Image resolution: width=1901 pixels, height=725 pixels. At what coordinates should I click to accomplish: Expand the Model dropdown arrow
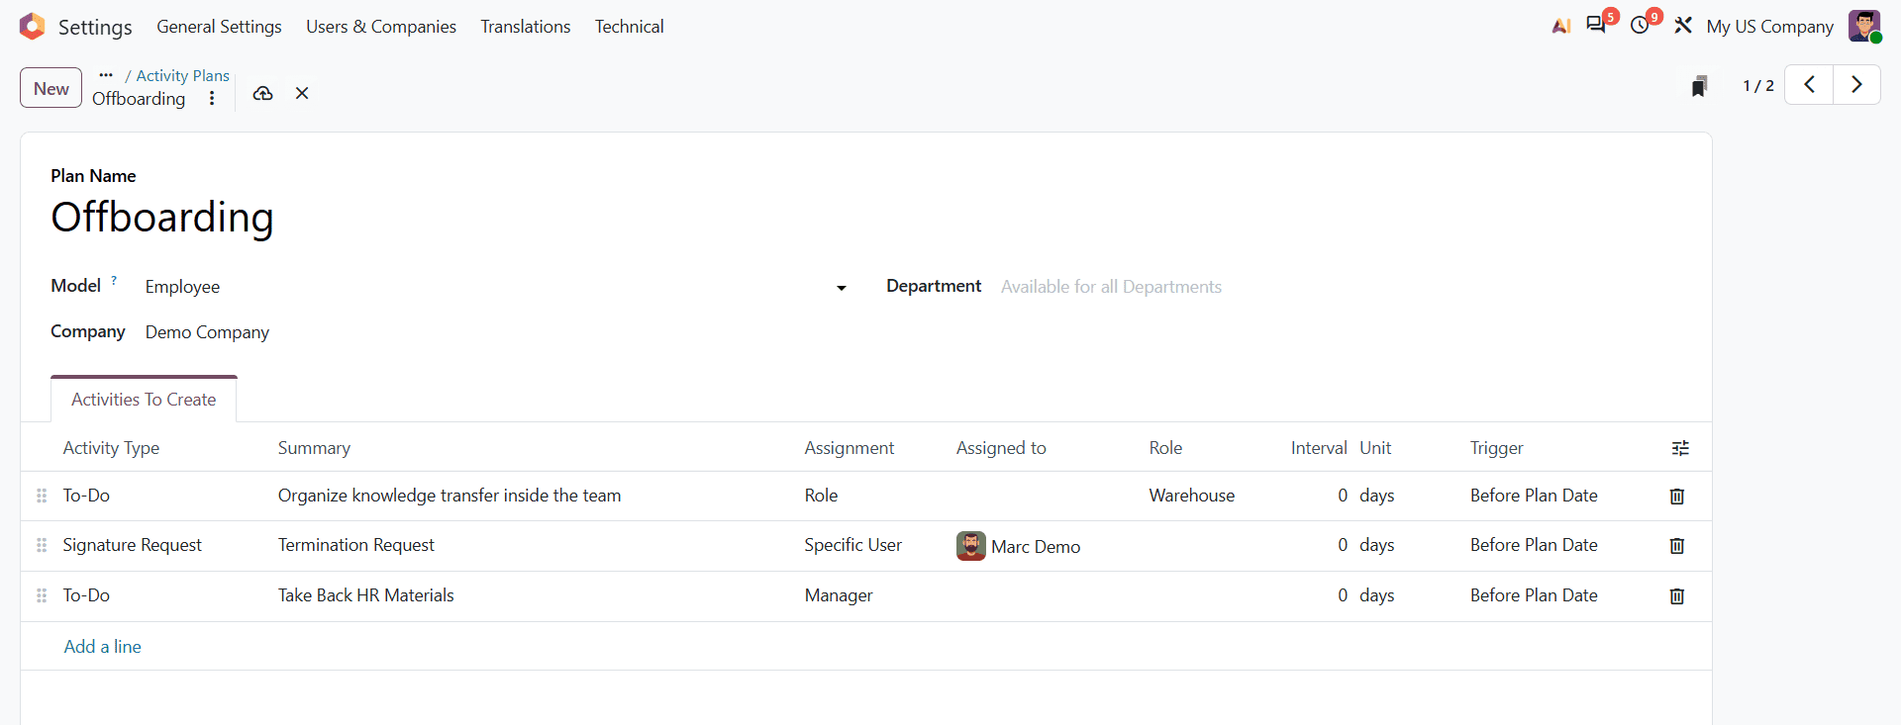point(842,288)
